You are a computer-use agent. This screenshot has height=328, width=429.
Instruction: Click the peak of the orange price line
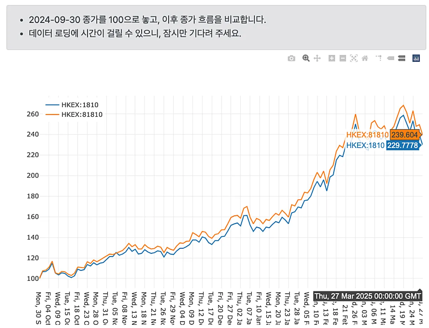[403, 105]
